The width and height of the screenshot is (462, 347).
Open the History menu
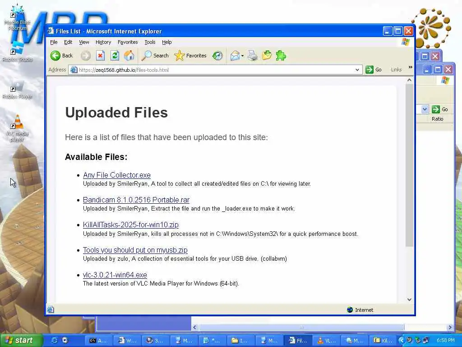[x=103, y=42]
